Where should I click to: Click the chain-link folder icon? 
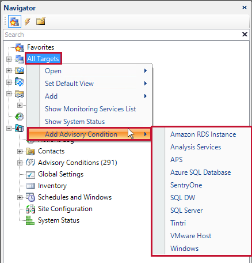point(20,94)
